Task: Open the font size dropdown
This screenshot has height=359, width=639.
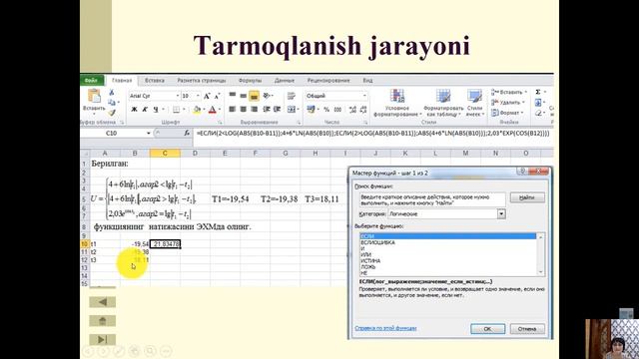Action: click(x=198, y=96)
